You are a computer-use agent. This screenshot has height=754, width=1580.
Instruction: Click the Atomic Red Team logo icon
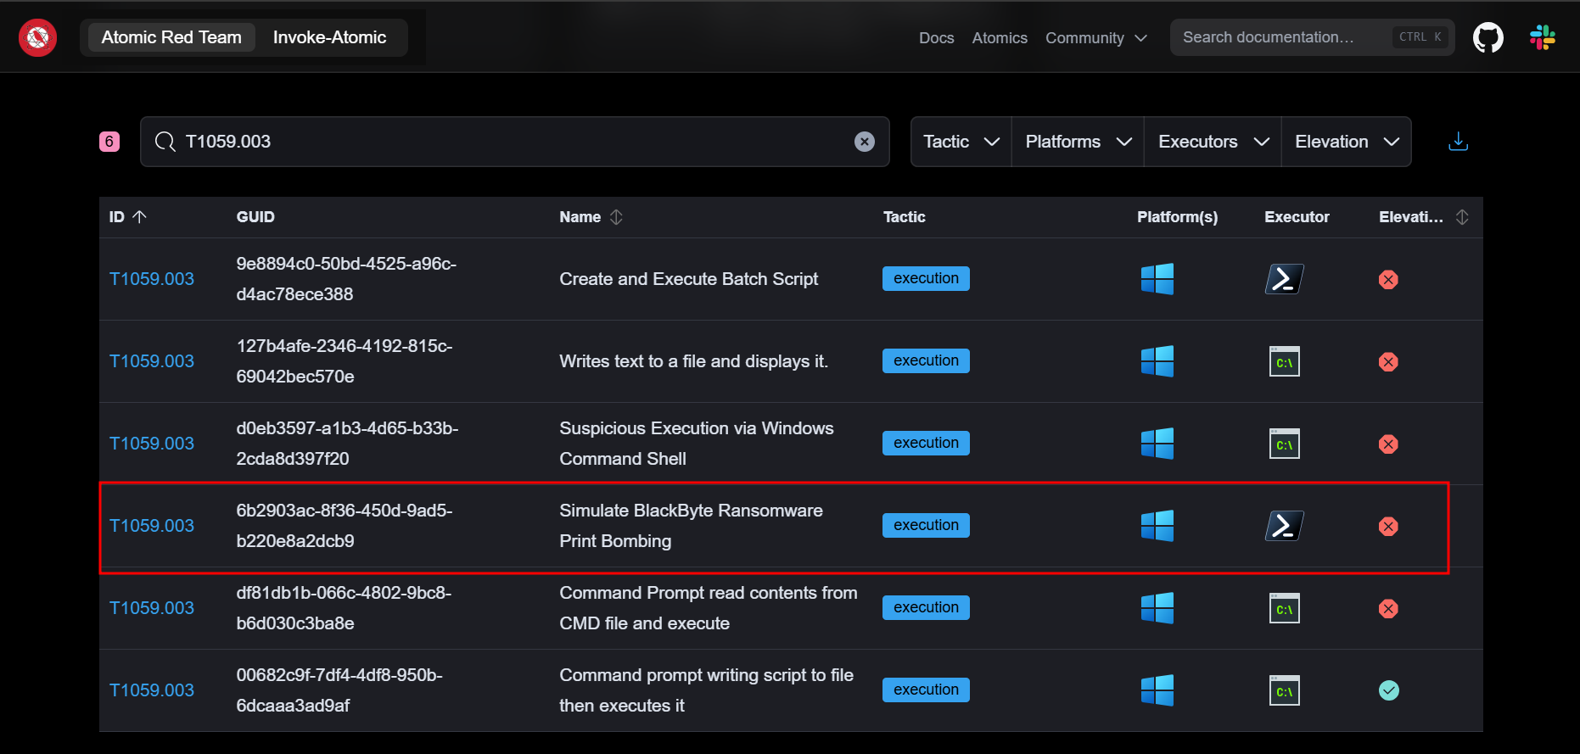(37, 37)
